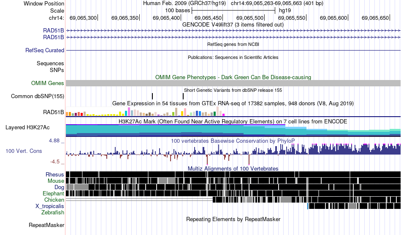Click Publications: Sequences in Scientific Articles title
Viewport: 401px width, 235px height.
point(233,57)
